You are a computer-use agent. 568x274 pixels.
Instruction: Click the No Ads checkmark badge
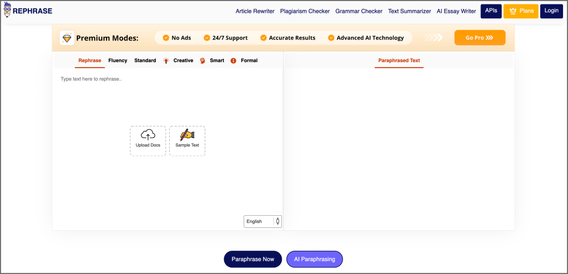click(x=166, y=38)
